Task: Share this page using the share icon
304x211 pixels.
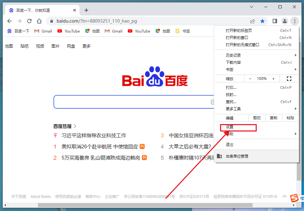Action: click(x=252, y=21)
